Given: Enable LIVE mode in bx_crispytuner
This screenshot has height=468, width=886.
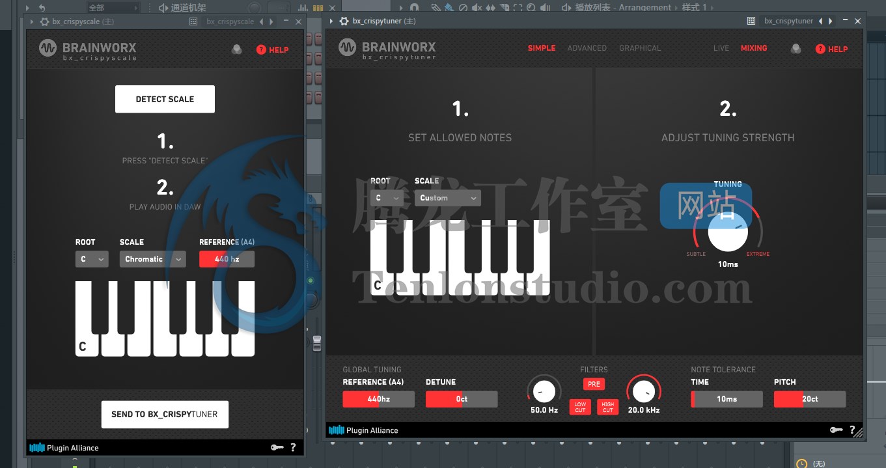Looking at the screenshot, I should [721, 48].
